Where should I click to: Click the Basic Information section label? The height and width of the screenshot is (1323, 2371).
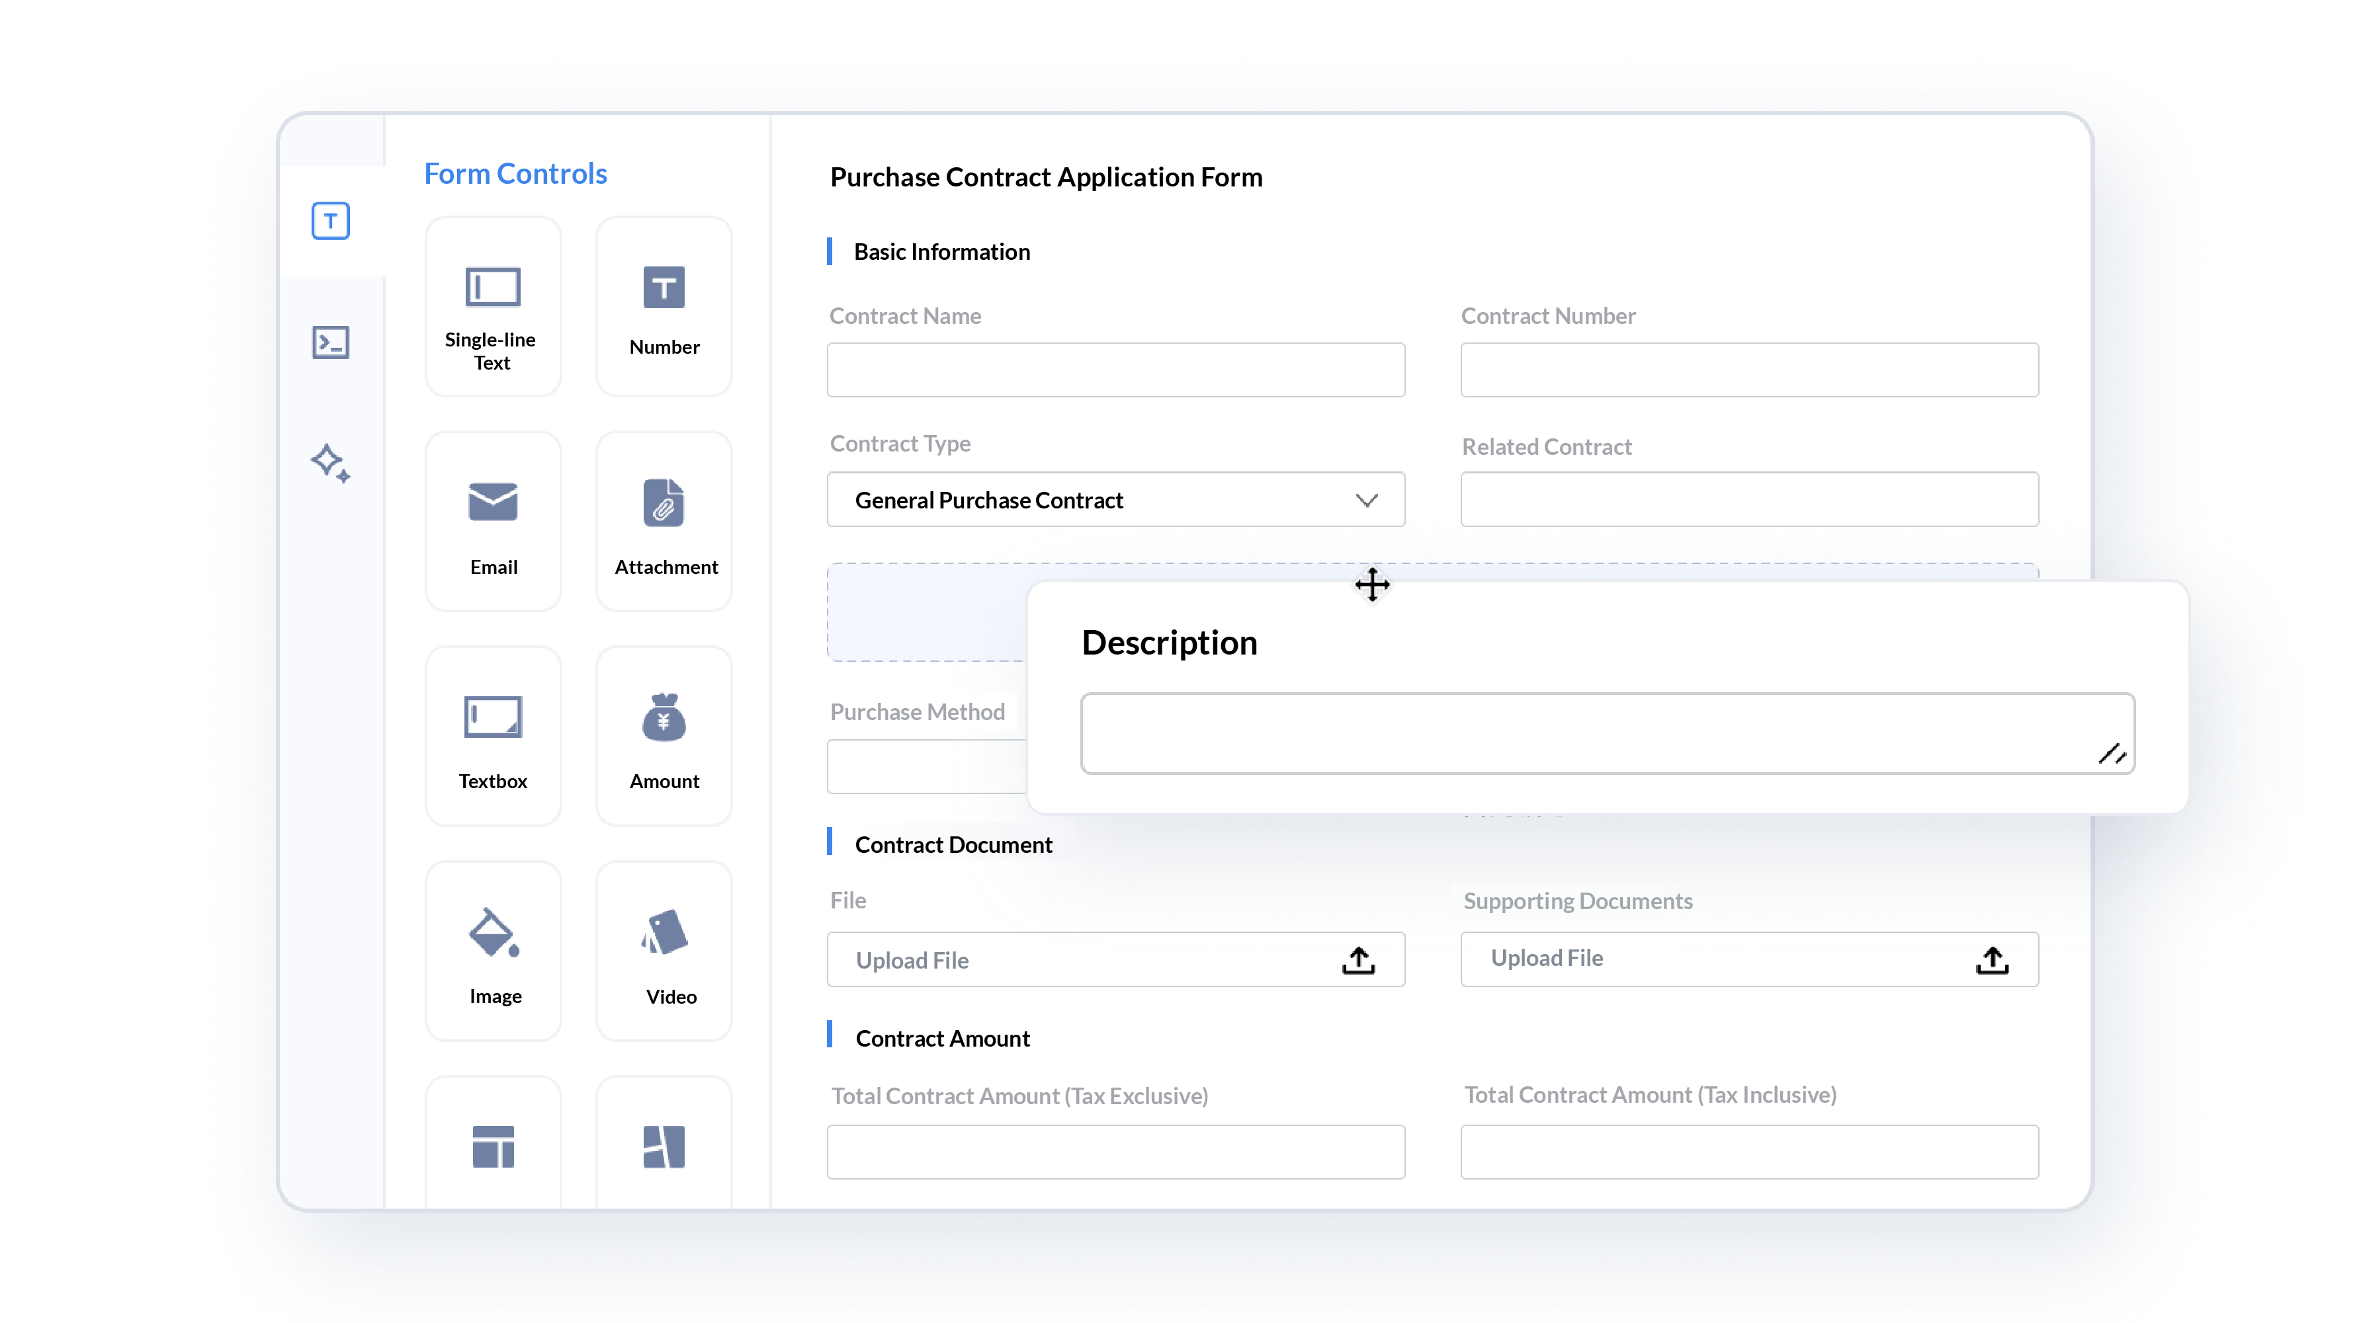[941, 251]
